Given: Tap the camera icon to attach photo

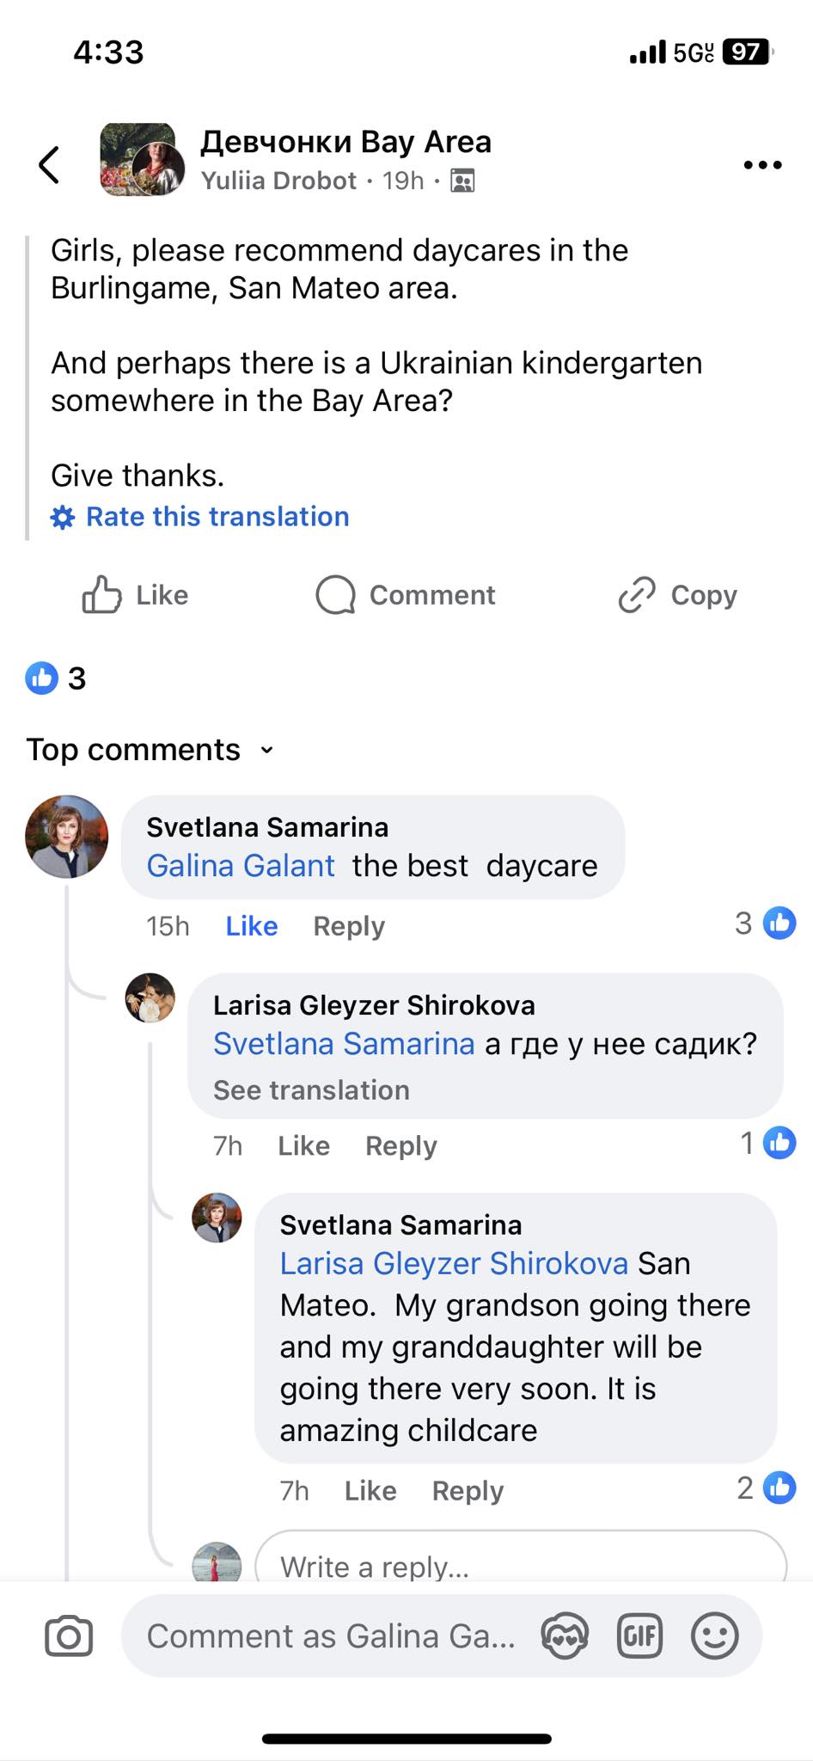Looking at the screenshot, I should tap(69, 1635).
